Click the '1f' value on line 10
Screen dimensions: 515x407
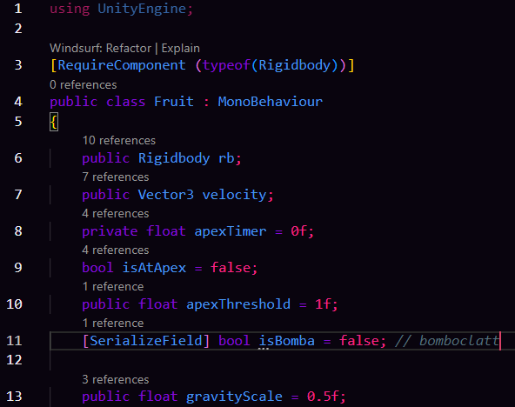click(x=324, y=304)
